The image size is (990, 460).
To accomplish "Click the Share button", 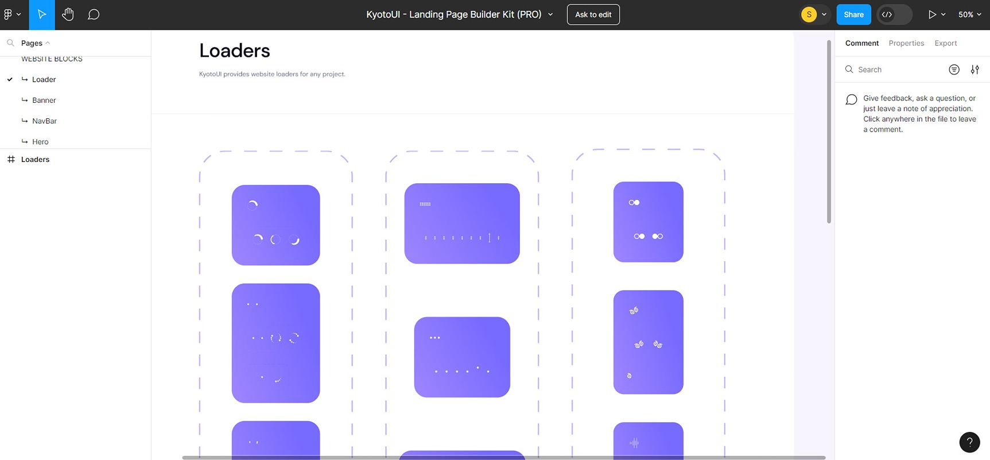I will click(853, 14).
